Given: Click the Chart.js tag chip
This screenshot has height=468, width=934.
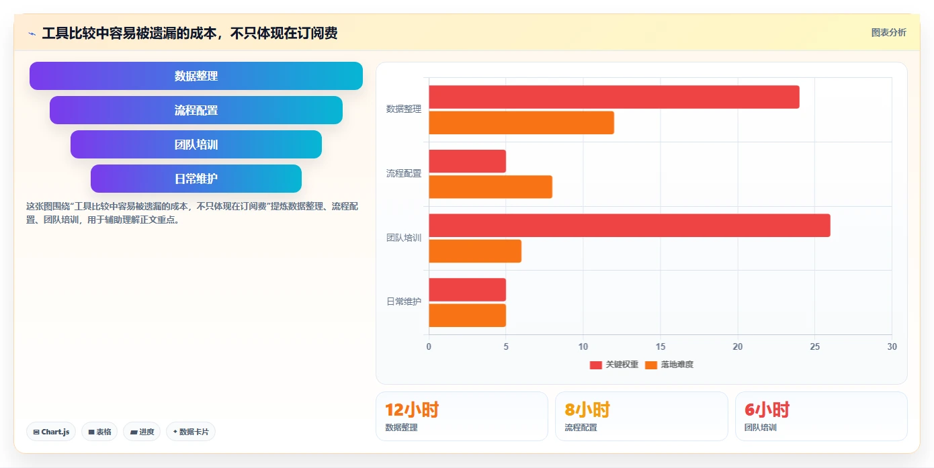Looking at the screenshot, I should pyautogui.click(x=51, y=432).
